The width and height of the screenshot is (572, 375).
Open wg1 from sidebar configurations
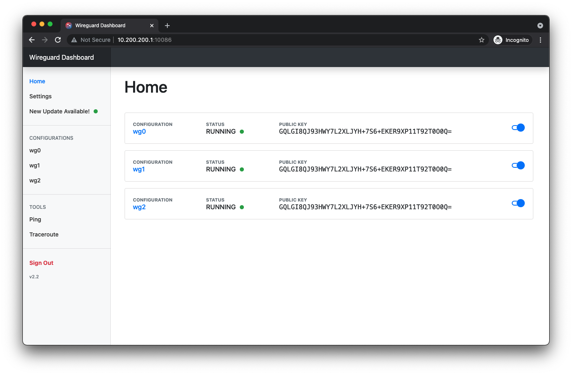[35, 165]
